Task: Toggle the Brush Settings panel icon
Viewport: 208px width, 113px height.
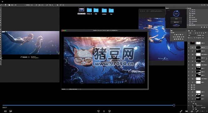Action: [9, 5]
